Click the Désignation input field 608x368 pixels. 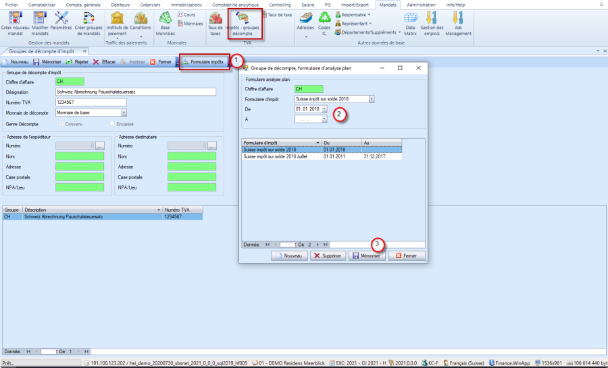point(136,92)
